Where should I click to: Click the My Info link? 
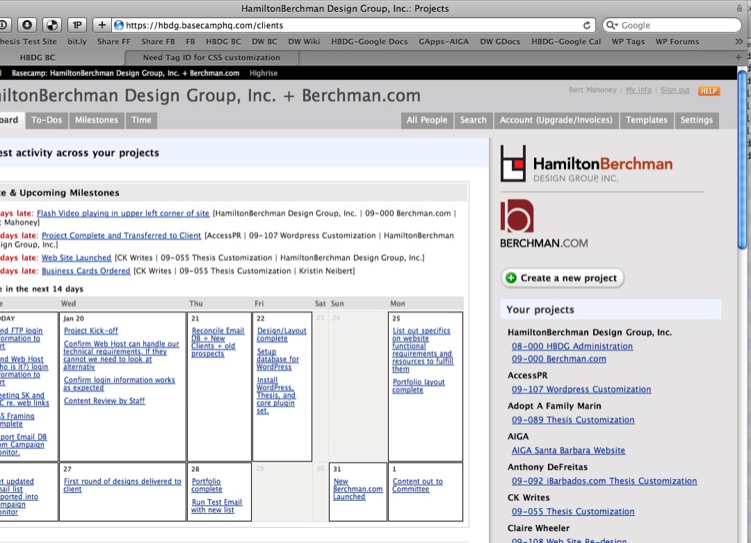pos(638,90)
